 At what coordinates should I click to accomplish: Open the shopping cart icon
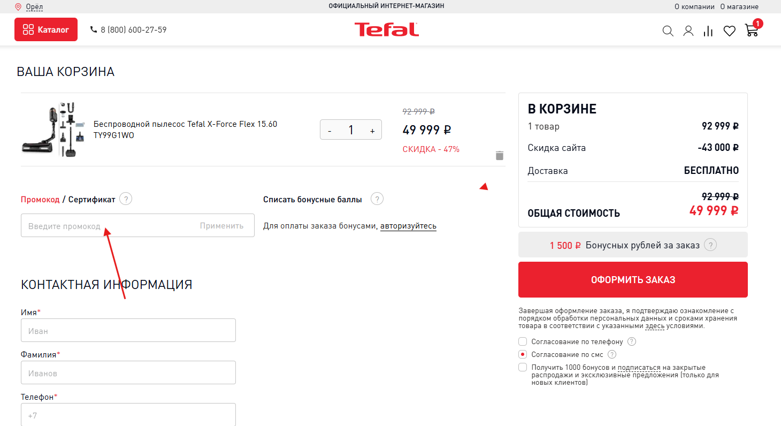[752, 30]
